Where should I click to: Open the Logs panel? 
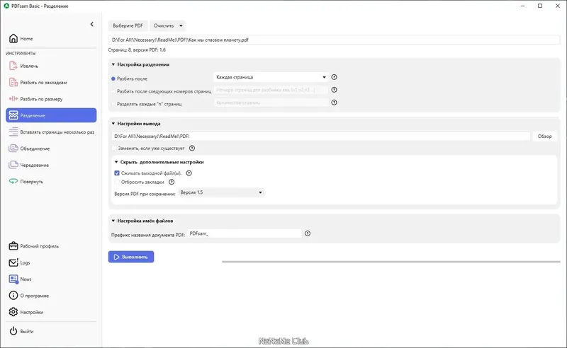(x=25, y=262)
